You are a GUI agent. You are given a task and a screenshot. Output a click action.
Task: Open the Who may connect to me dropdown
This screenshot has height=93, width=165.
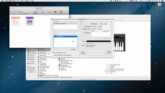coord(65,55)
